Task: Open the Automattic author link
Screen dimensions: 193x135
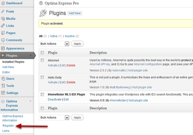Action: point(119,71)
